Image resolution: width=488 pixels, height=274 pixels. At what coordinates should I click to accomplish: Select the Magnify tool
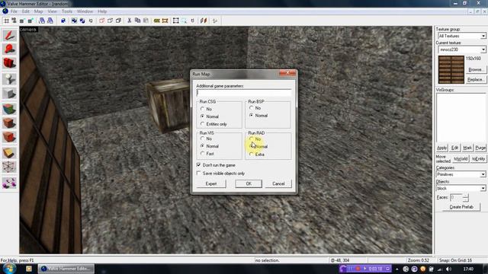pyautogui.click(x=9, y=49)
